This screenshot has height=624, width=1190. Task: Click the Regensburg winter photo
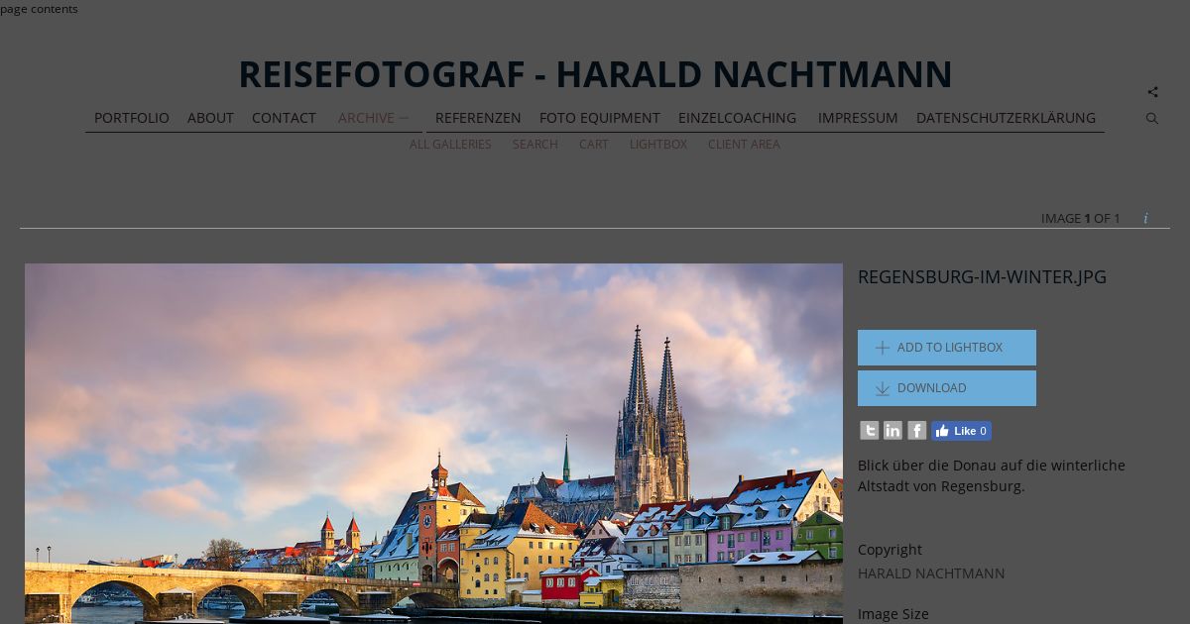pos(433,444)
